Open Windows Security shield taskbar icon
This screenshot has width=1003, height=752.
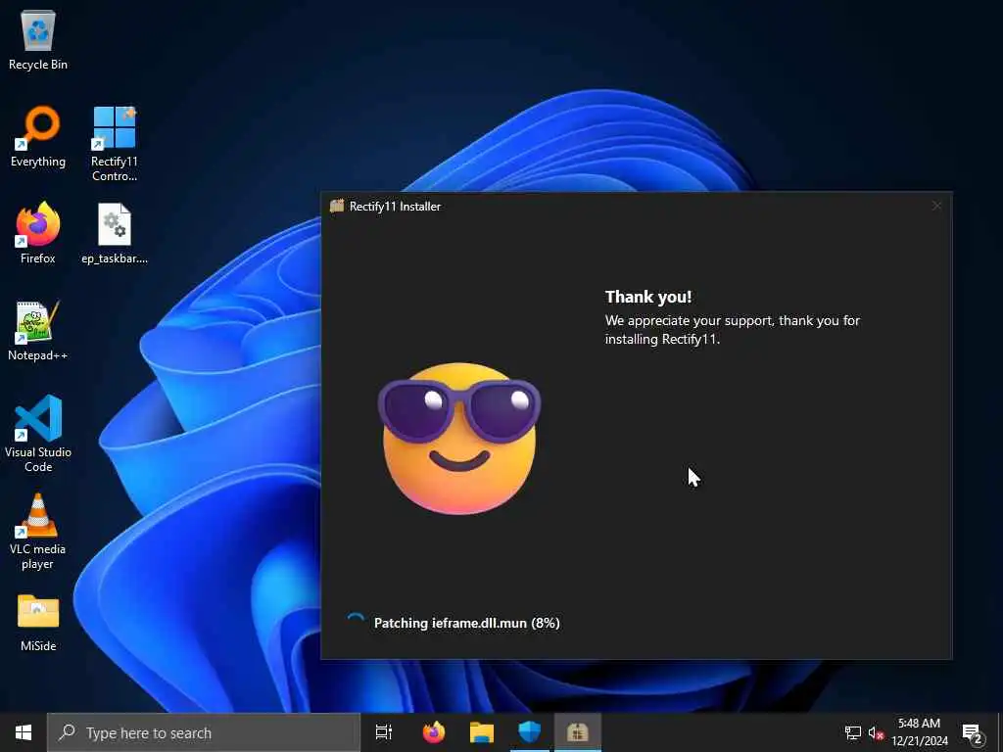click(530, 732)
